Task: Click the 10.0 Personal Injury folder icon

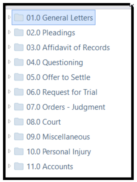Action: pyautogui.click(x=19, y=151)
